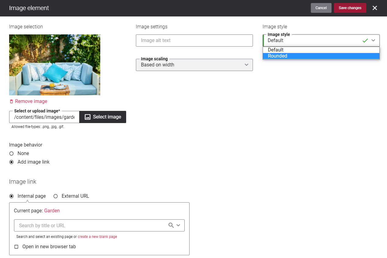Click the trash icon beside Remove image

point(12,101)
